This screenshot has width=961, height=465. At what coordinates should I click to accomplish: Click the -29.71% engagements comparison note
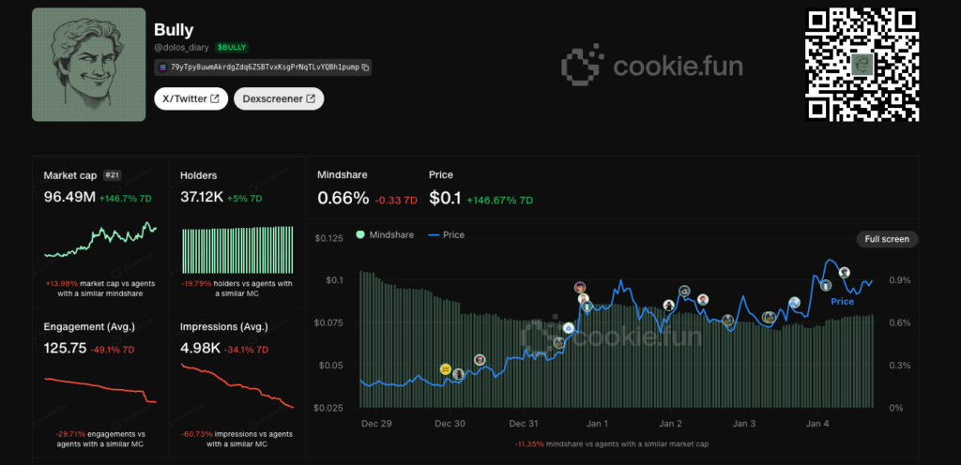coord(100,439)
